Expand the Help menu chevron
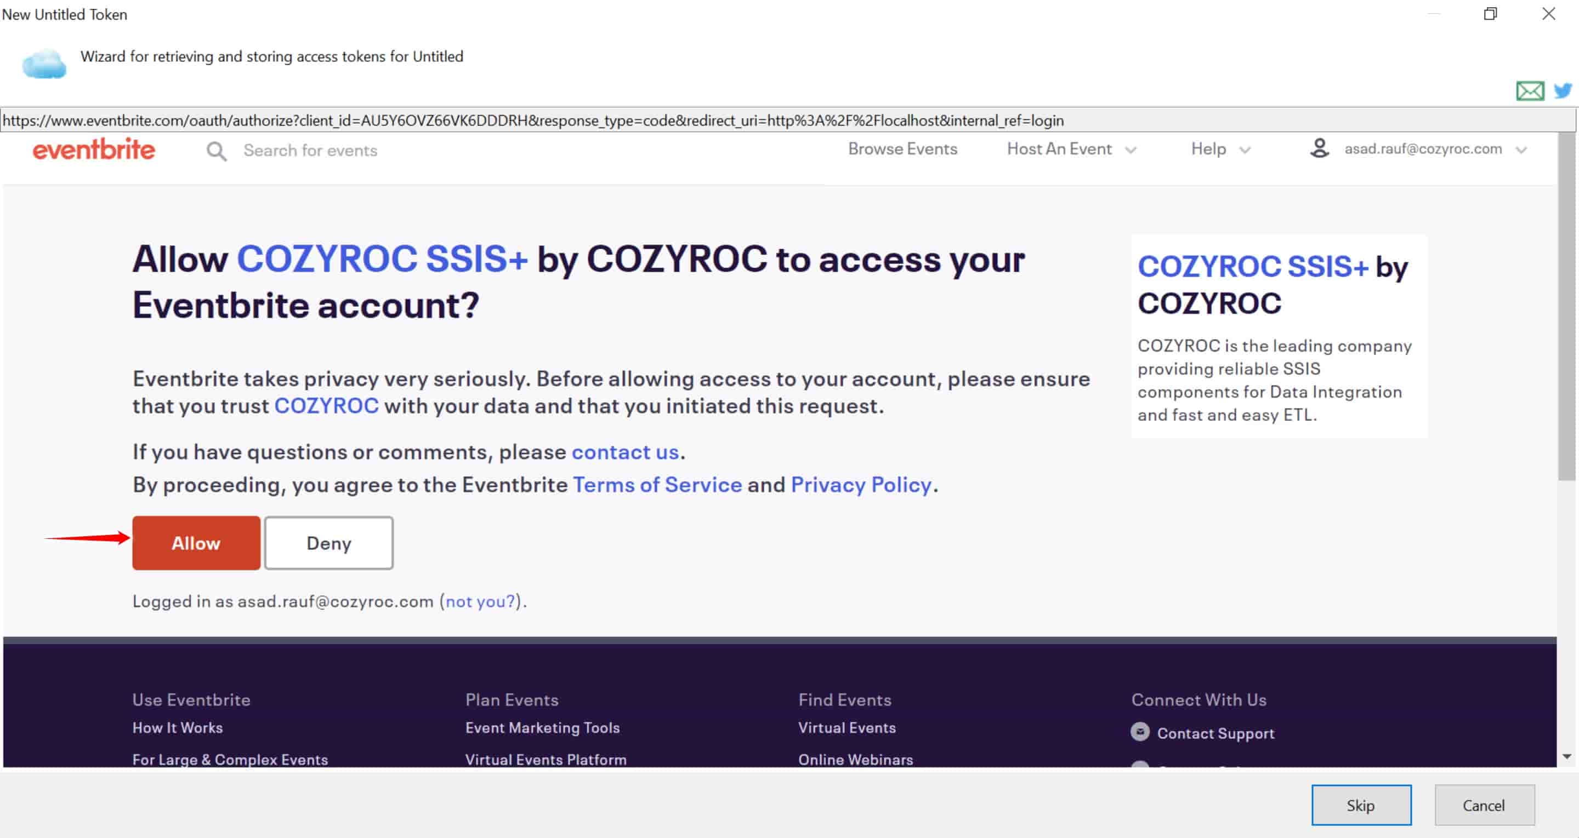The height and width of the screenshot is (838, 1579). [1245, 150]
